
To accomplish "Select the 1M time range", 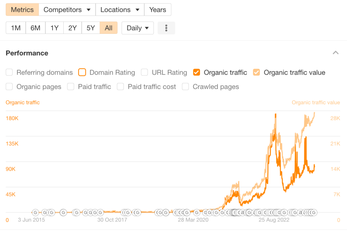I will click(16, 28).
